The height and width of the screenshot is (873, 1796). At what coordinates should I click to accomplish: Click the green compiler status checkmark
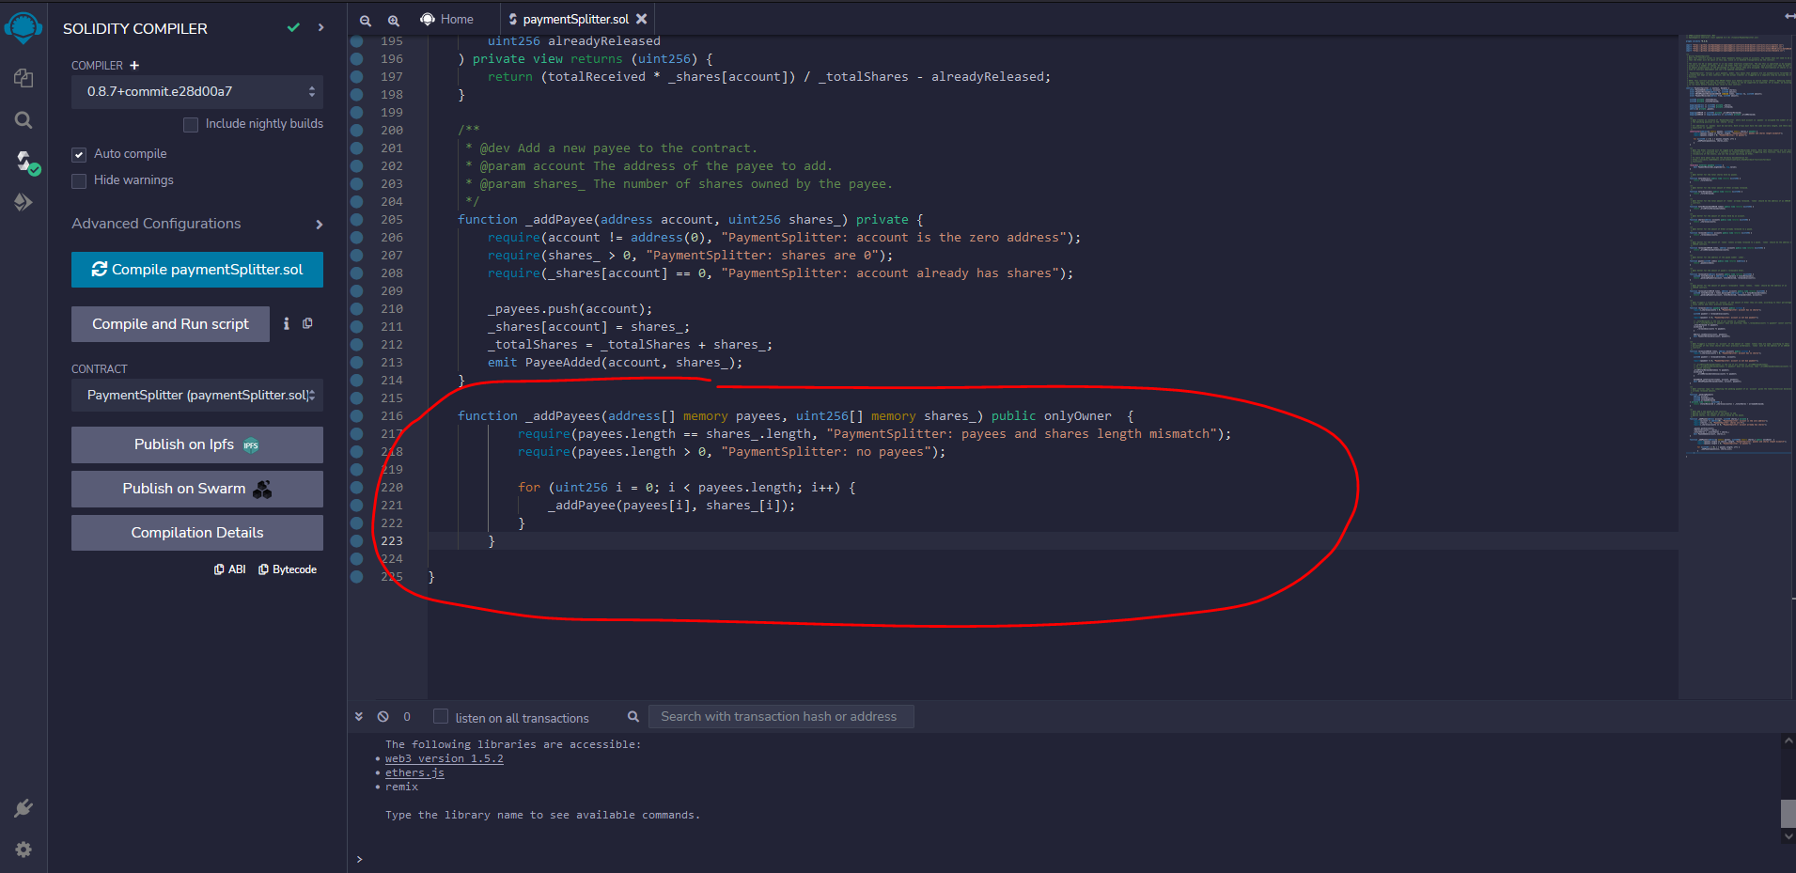(293, 28)
